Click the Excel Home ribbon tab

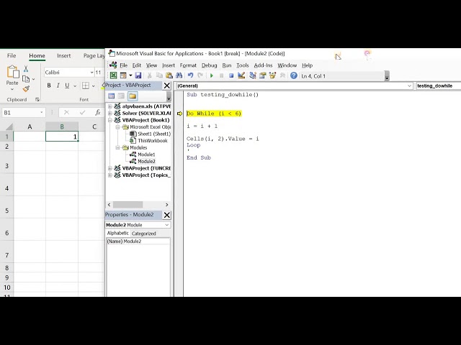tap(37, 56)
